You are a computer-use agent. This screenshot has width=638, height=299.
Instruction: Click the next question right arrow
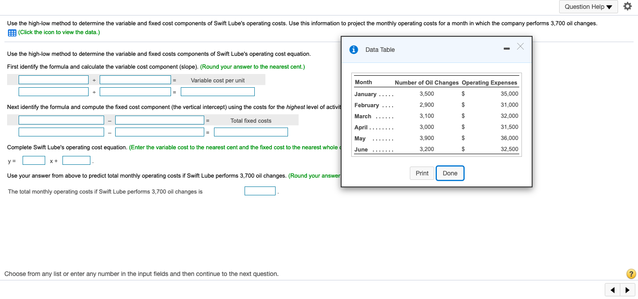pyautogui.click(x=628, y=290)
